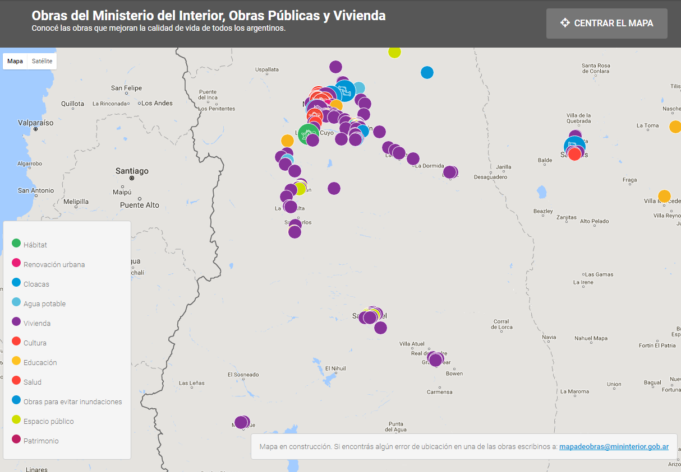Click the green Hábitat marker near Luján de Cuyo
This screenshot has width=681, height=472.
[308, 134]
